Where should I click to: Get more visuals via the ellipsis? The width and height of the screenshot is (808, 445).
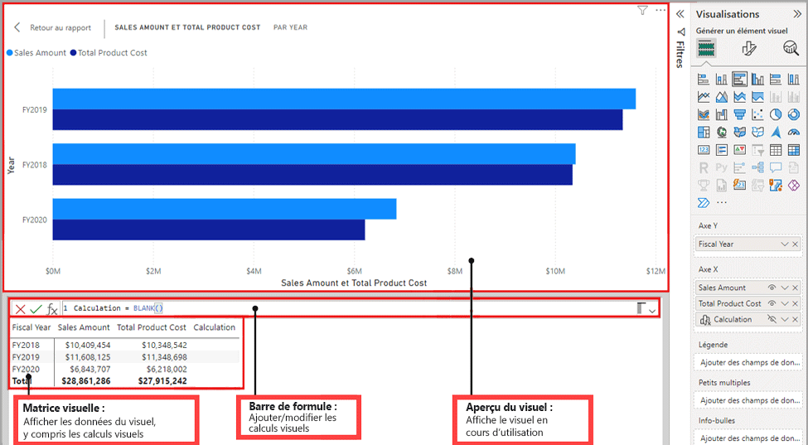(722, 202)
